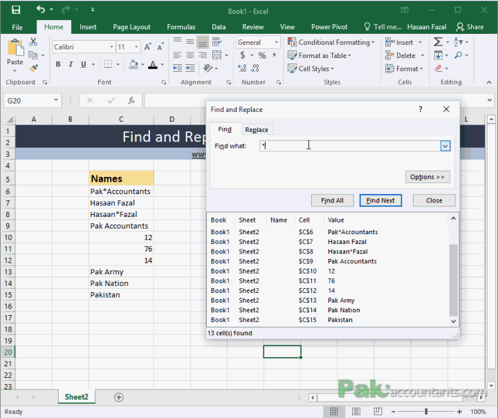Image resolution: width=498 pixels, height=418 pixels.
Task: Select the $C$13 Pak Army result row
Action: tap(328, 301)
